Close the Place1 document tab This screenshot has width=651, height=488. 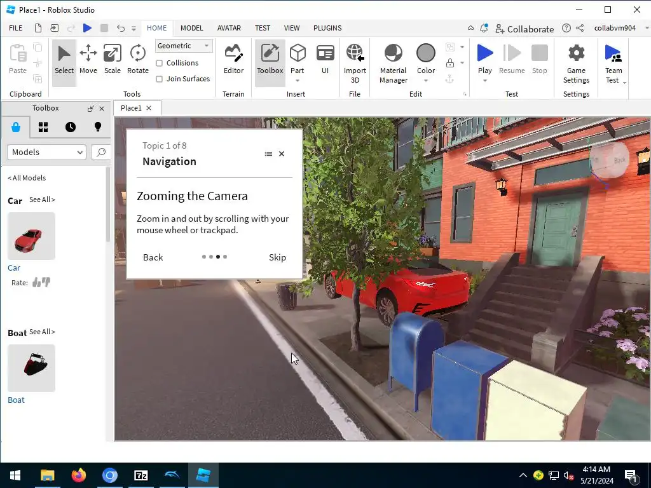coord(149,108)
